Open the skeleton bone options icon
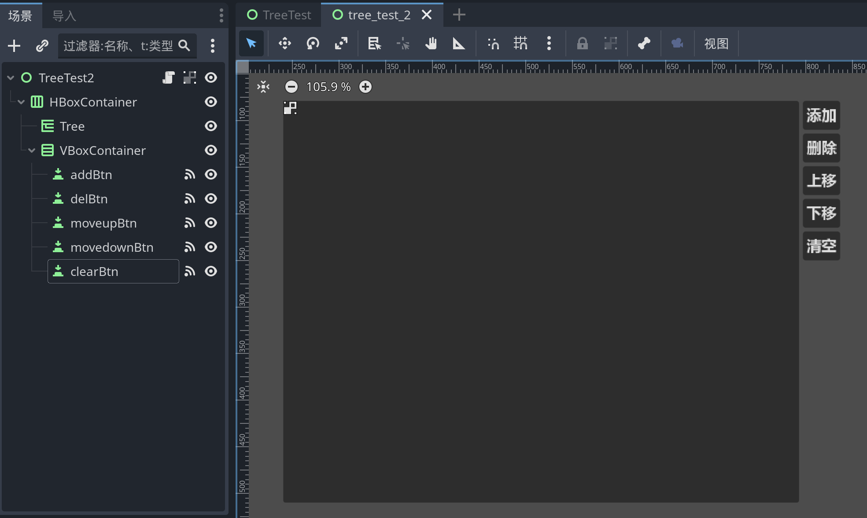867x518 pixels. tap(644, 43)
